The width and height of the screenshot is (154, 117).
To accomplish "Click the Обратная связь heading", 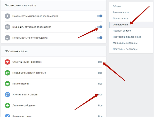I will pos(16,51).
